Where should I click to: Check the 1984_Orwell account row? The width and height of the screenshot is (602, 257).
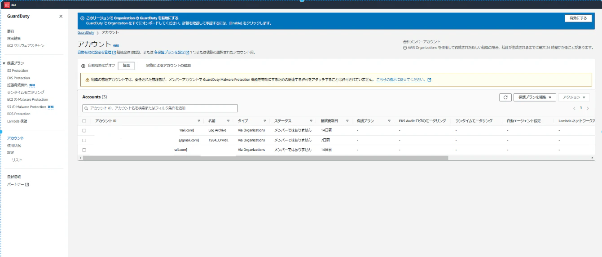84,140
